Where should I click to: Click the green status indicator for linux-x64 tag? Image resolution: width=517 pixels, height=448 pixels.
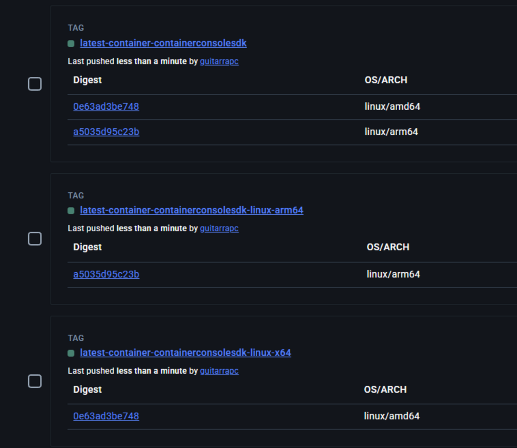[72, 353]
